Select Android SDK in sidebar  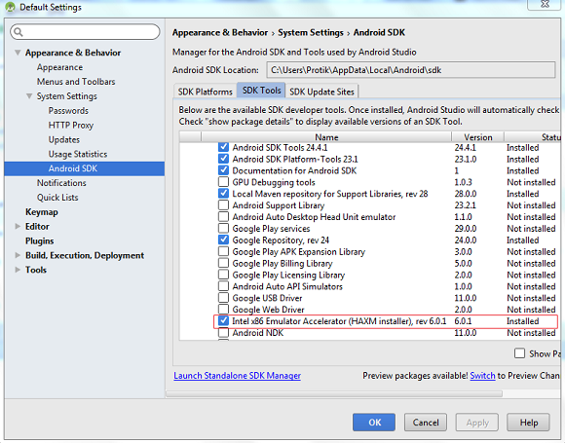[x=85, y=168]
